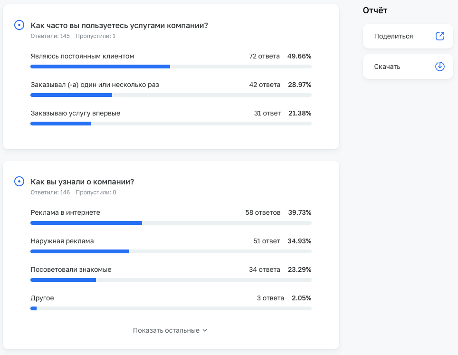Image resolution: width=458 pixels, height=355 pixels.
Task: Select 'Посоветовали знакомые' answer label
Action: coord(71,269)
